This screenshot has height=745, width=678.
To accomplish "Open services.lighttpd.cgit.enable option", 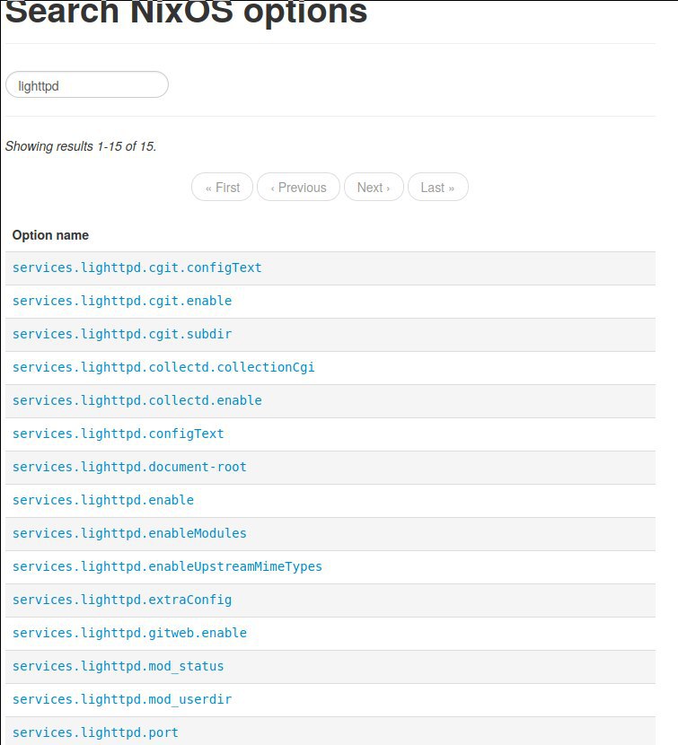I will click(x=122, y=302).
